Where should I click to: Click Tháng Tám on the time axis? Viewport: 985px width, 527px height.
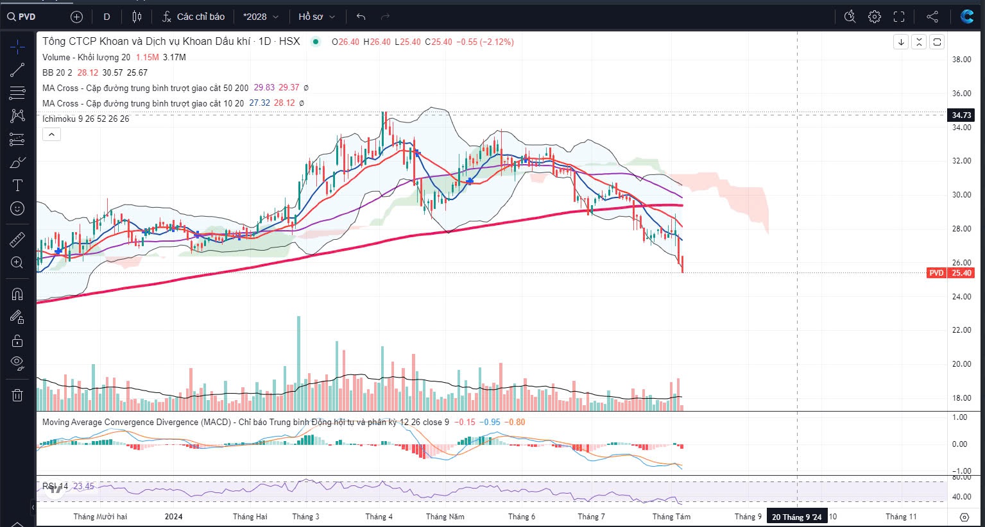pos(671,517)
